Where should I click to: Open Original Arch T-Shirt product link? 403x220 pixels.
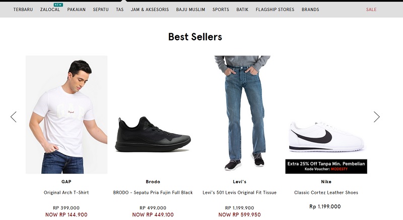click(66, 193)
